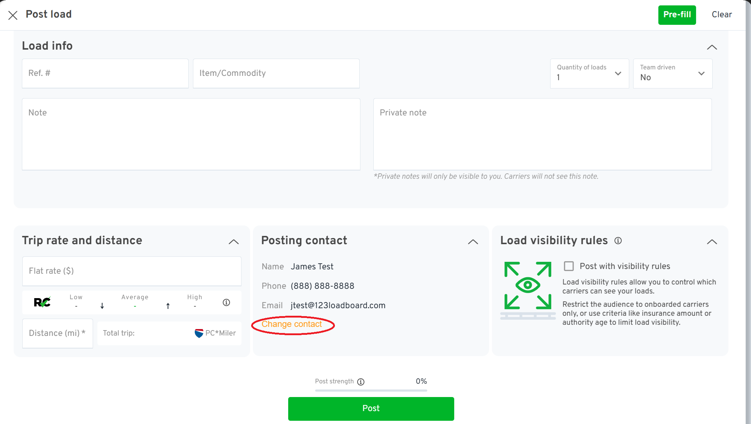Image resolution: width=751 pixels, height=424 pixels.
Task: Click the down arrow beside Low rate
Action: click(102, 306)
